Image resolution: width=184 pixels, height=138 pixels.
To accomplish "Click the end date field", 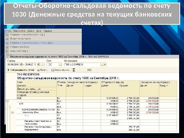I will pyautogui.click(x=31, y=64).
